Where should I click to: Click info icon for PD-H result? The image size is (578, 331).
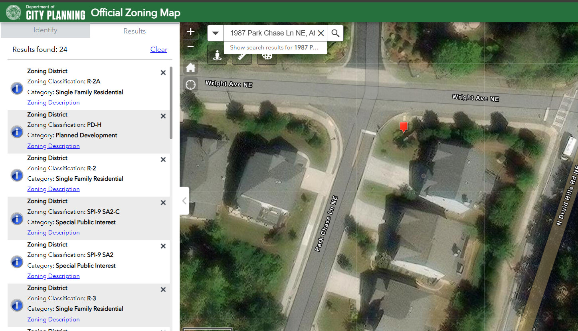[x=17, y=132]
